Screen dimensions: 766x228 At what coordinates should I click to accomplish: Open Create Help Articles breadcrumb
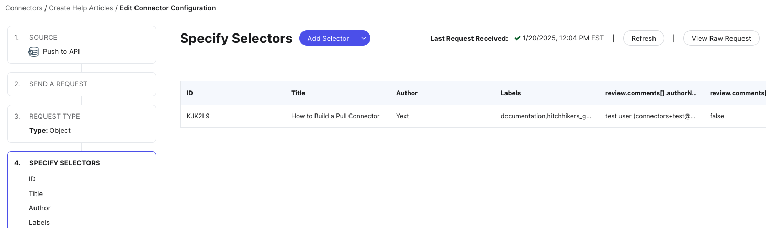click(81, 8)
